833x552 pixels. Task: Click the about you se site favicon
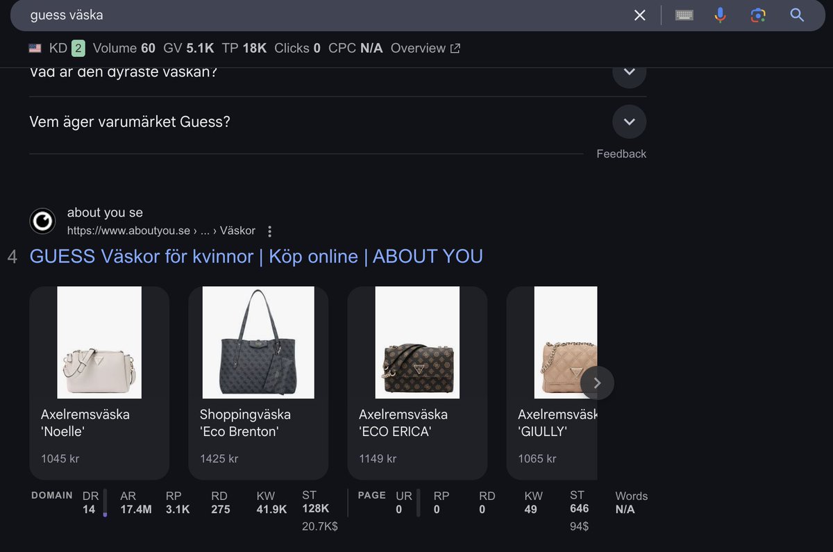(42, 221)
